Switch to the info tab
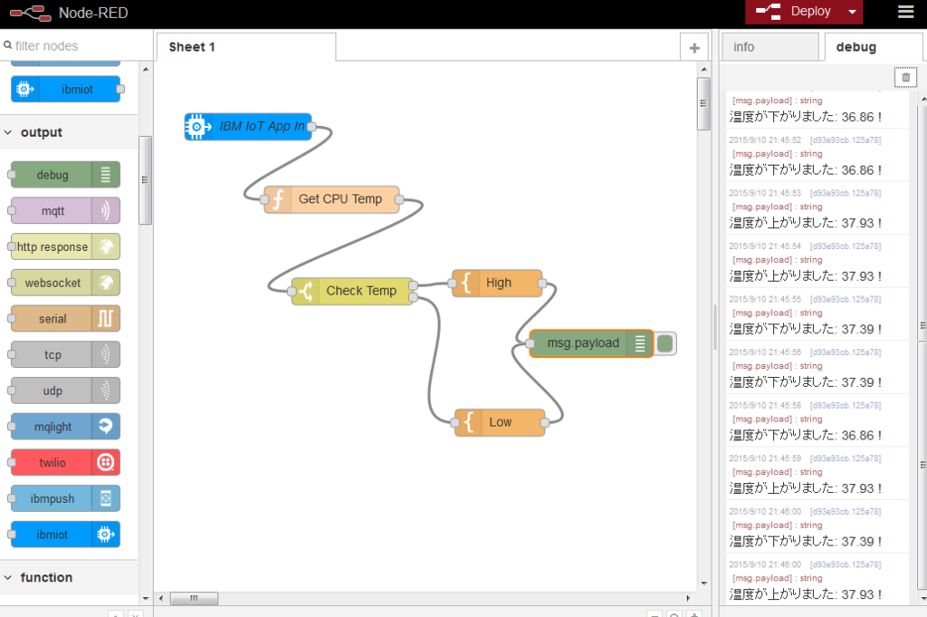 click(769, 47)
